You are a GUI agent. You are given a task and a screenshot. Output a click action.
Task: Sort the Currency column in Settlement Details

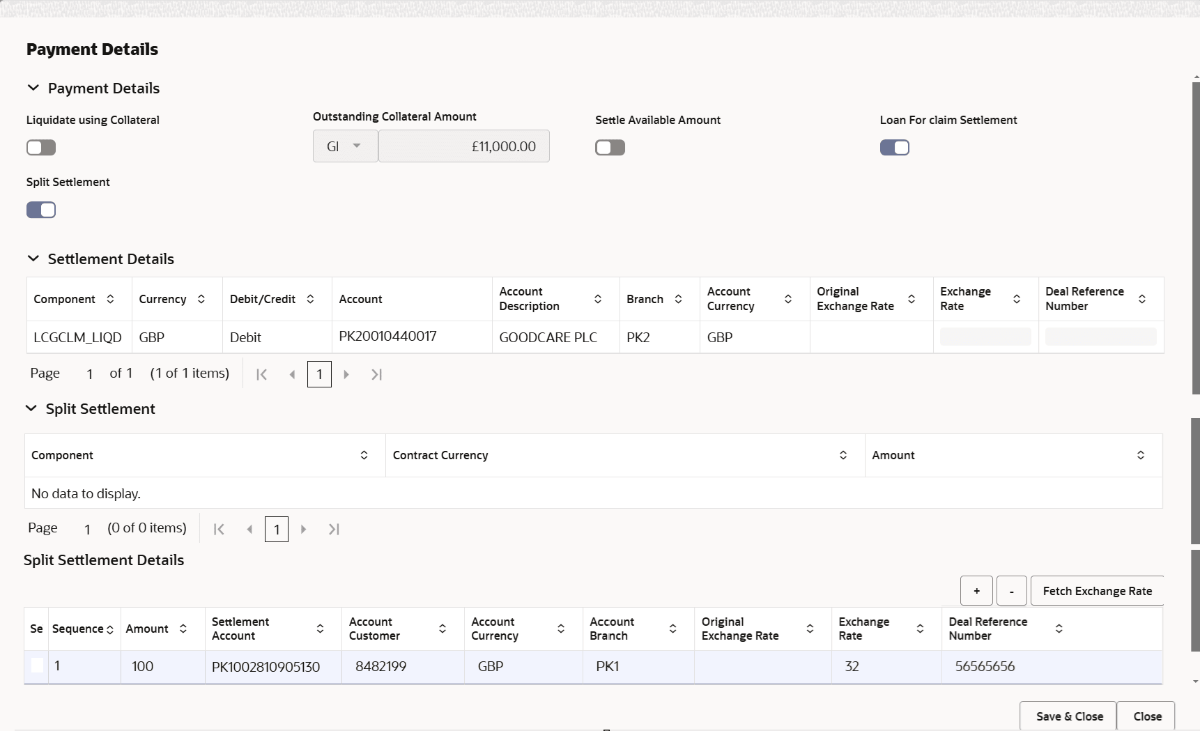point(201,299)
